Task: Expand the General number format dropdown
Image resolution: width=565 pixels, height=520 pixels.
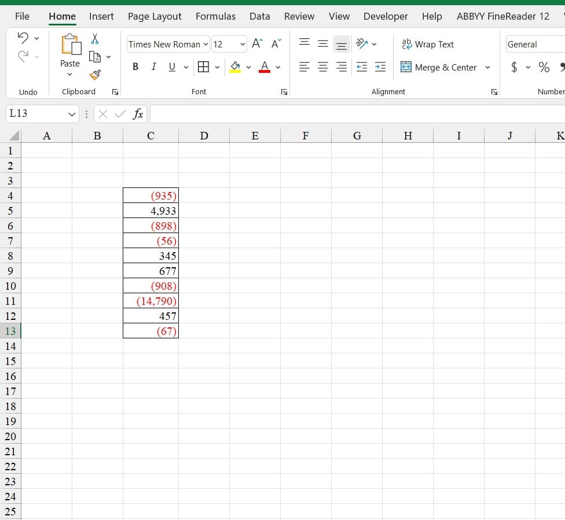Action: (534, 44)
